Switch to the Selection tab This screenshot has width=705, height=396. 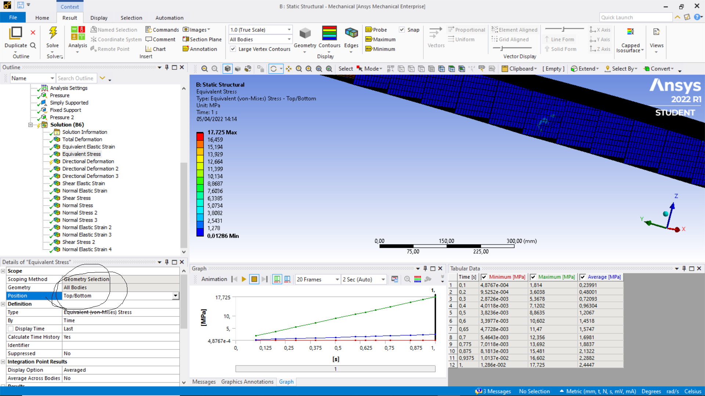(131, 18)
